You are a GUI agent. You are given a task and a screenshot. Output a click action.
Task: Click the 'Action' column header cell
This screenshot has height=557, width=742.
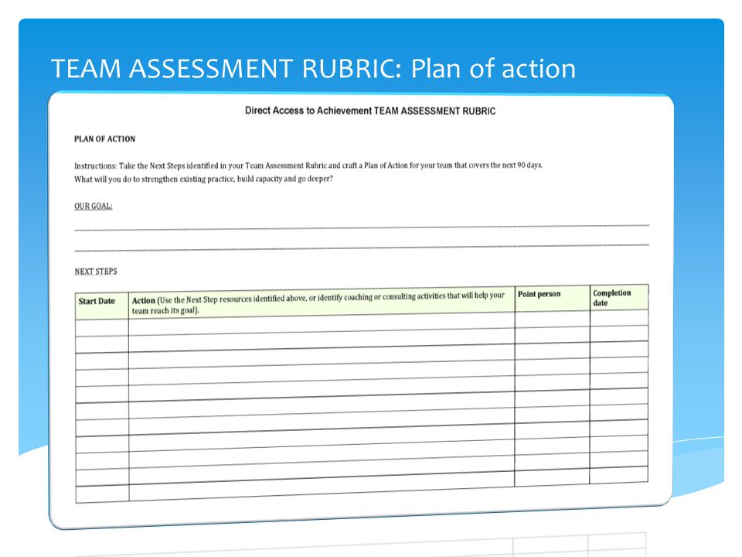[322, 302]
